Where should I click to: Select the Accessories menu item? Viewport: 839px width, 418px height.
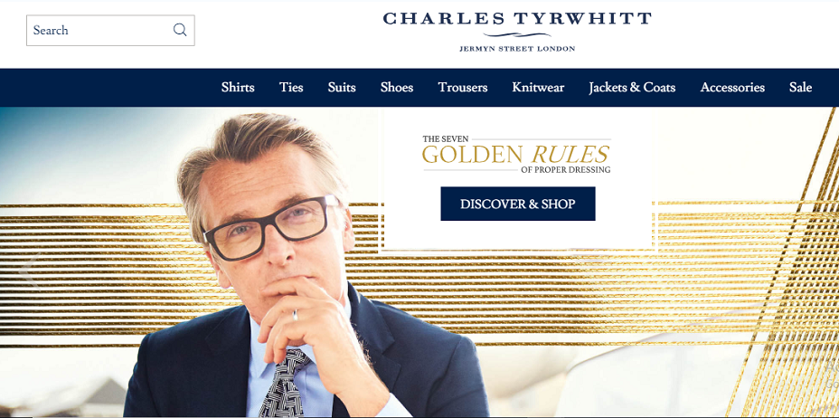[732, 87]
